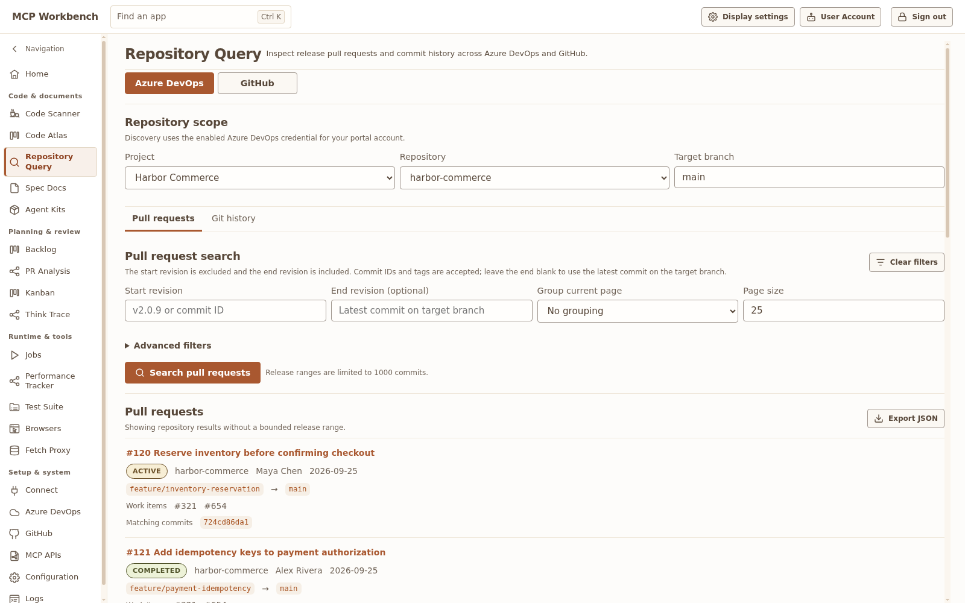Image resolution: width=965 pixels, height=603 pixels.
Task: Open the Repository dropdown showing harbor-commerce
Action: (534, 178)
